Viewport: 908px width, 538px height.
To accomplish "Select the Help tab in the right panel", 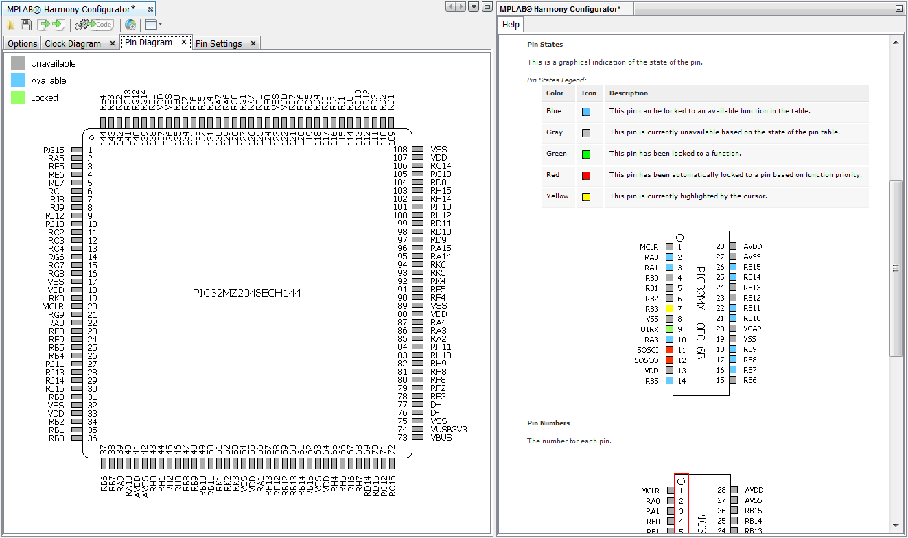I will click(x=511, y=25).
